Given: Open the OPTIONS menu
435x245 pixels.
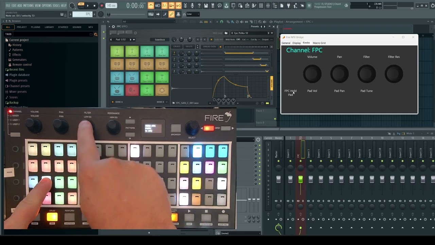Looking at the screenshot, I should 47,5.
